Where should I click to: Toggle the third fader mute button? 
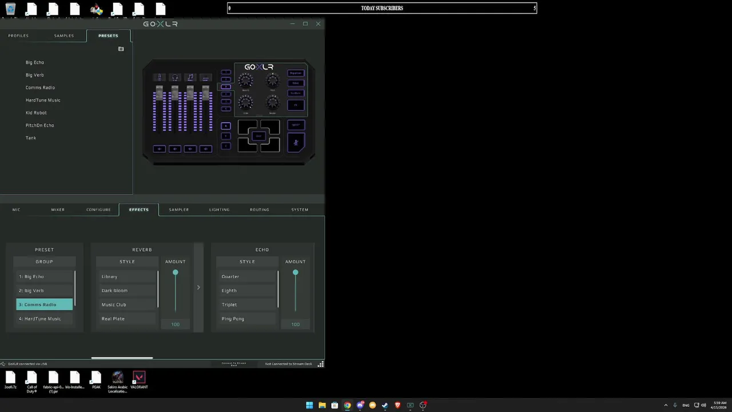tap(190, 149)
